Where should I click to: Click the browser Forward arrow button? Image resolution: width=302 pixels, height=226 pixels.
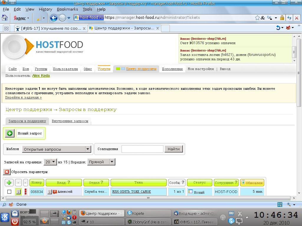pos(62,18)
